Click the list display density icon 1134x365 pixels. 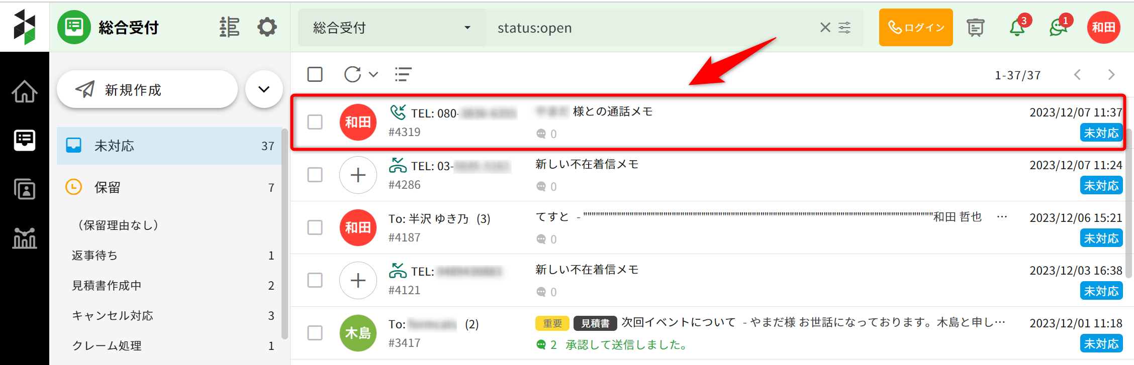point(403,74)
